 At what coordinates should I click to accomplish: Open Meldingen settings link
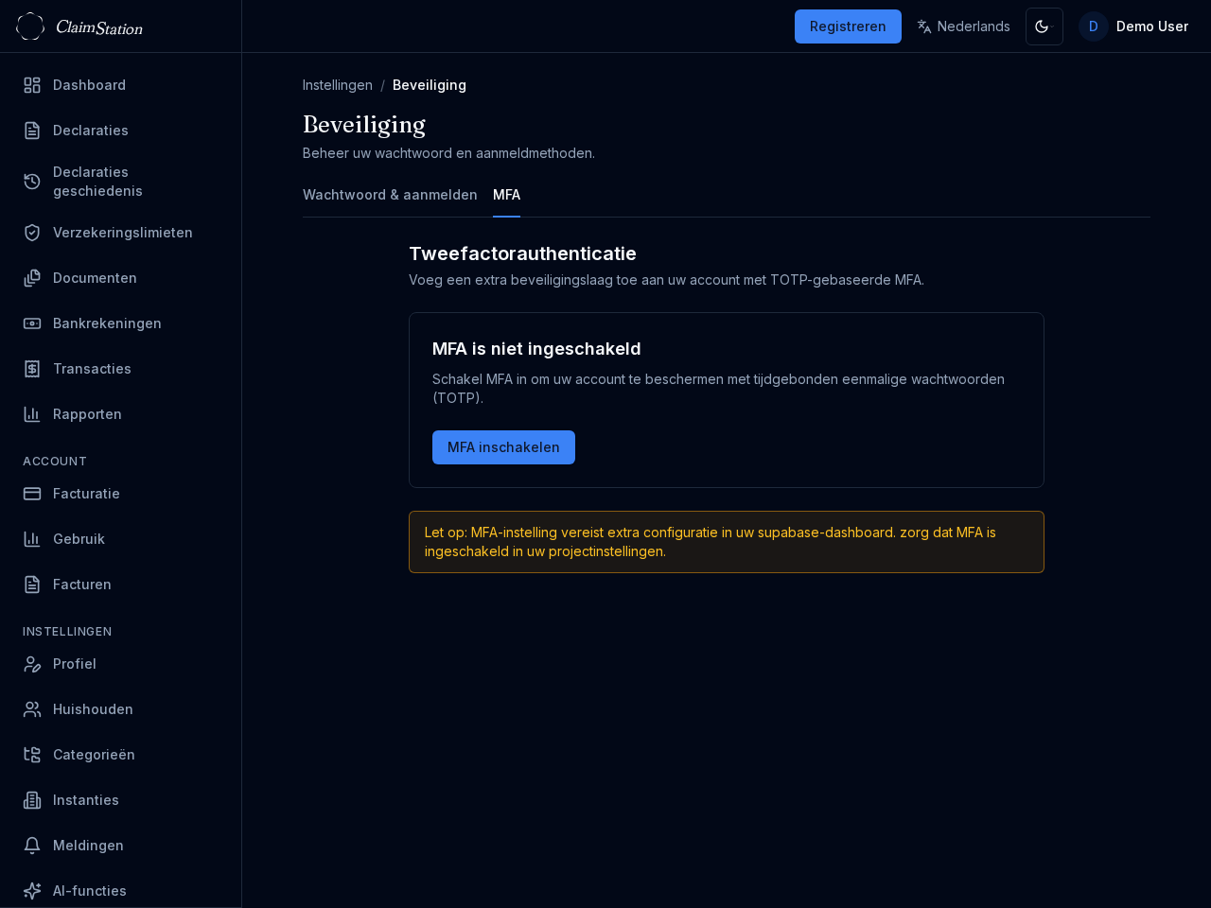[120, 846]
